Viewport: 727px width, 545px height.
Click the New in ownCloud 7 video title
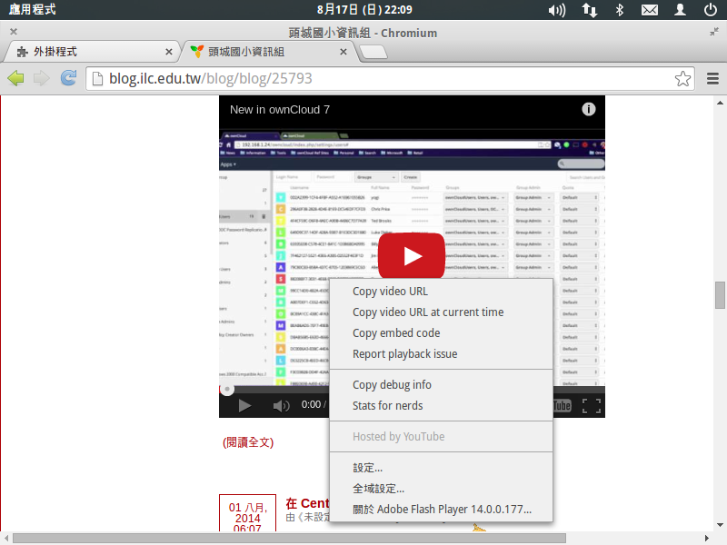coord(280,110)
